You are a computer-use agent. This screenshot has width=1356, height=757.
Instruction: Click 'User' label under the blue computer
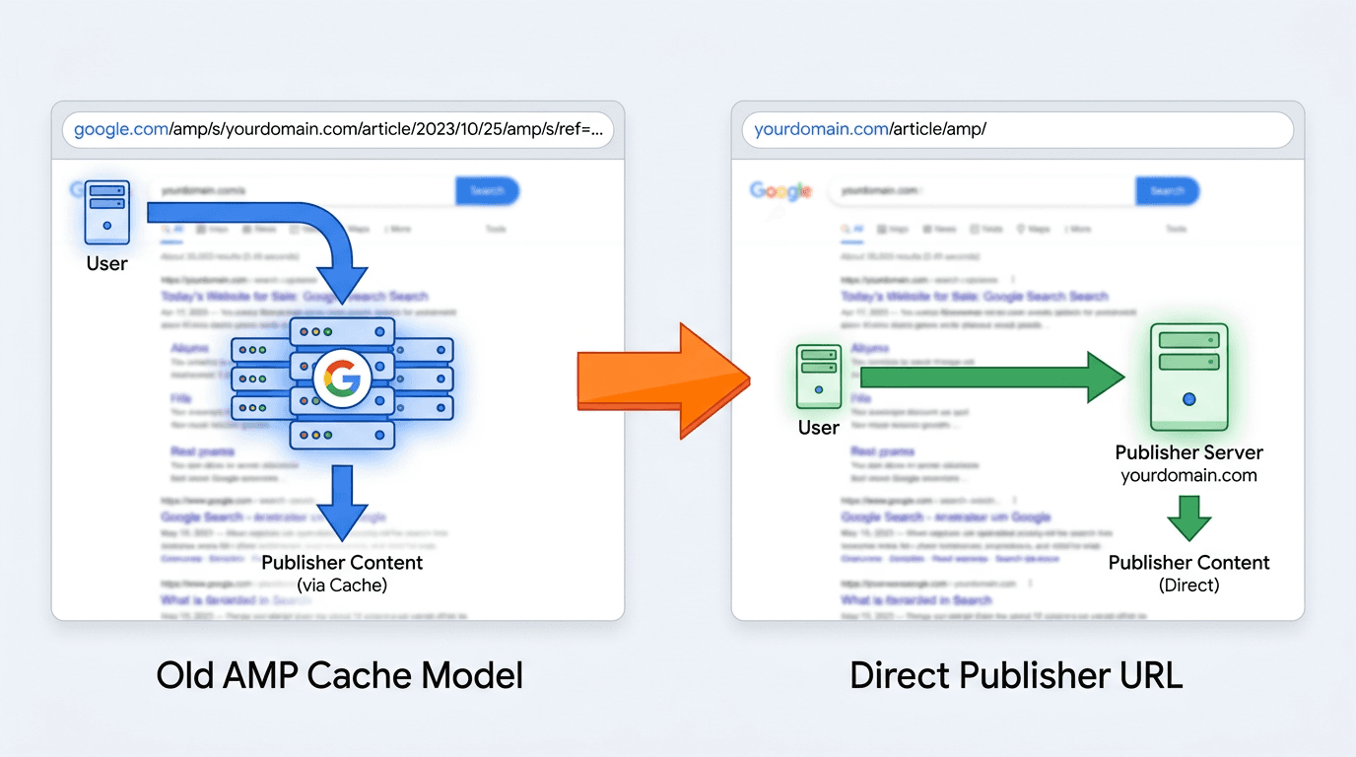(x=106, y=263)
